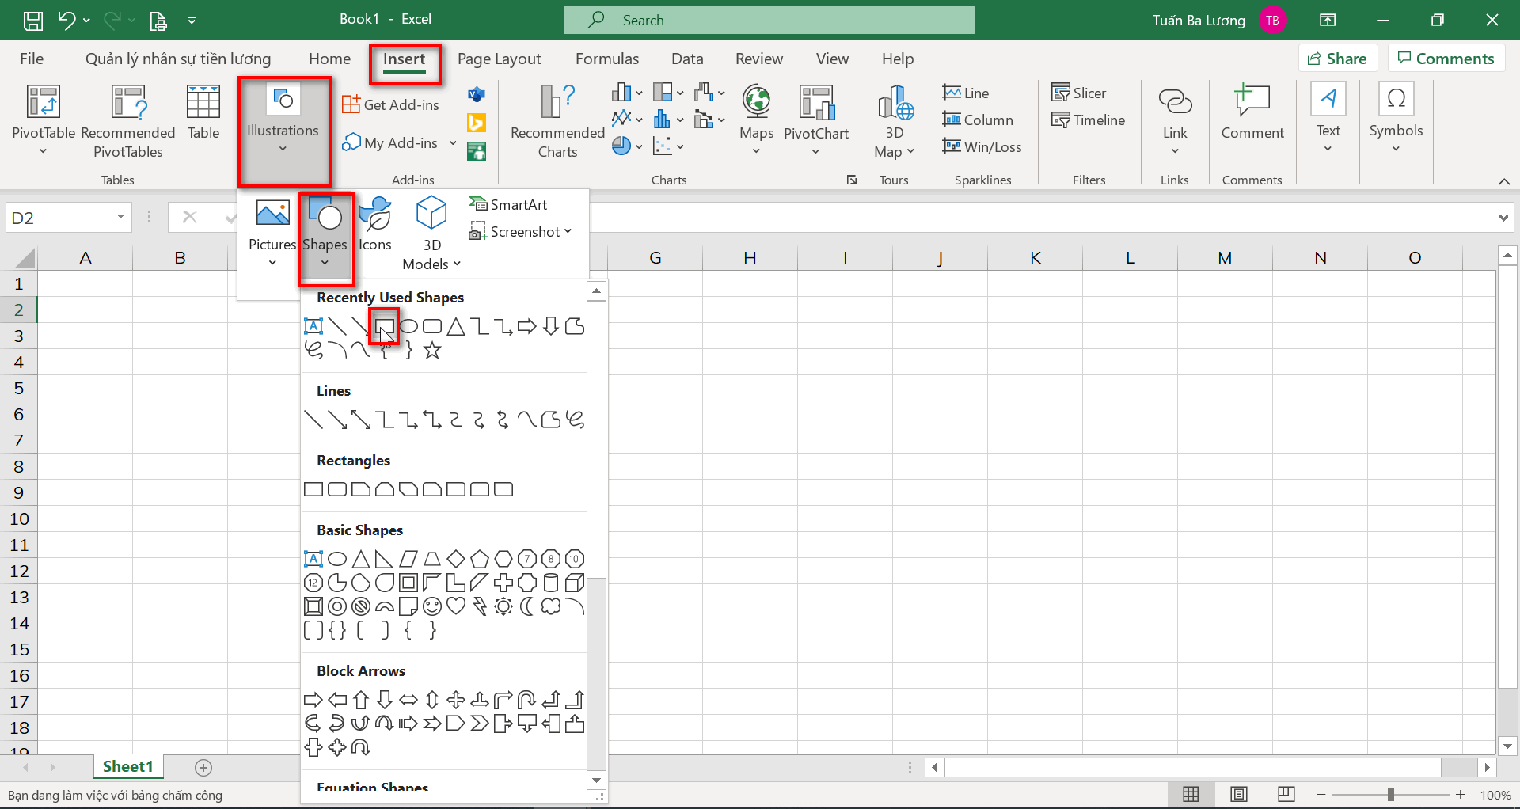Screen dimensions: 1520x809
Task: Select the Right Arrow block arrow
Action: (x=313, y=700)
